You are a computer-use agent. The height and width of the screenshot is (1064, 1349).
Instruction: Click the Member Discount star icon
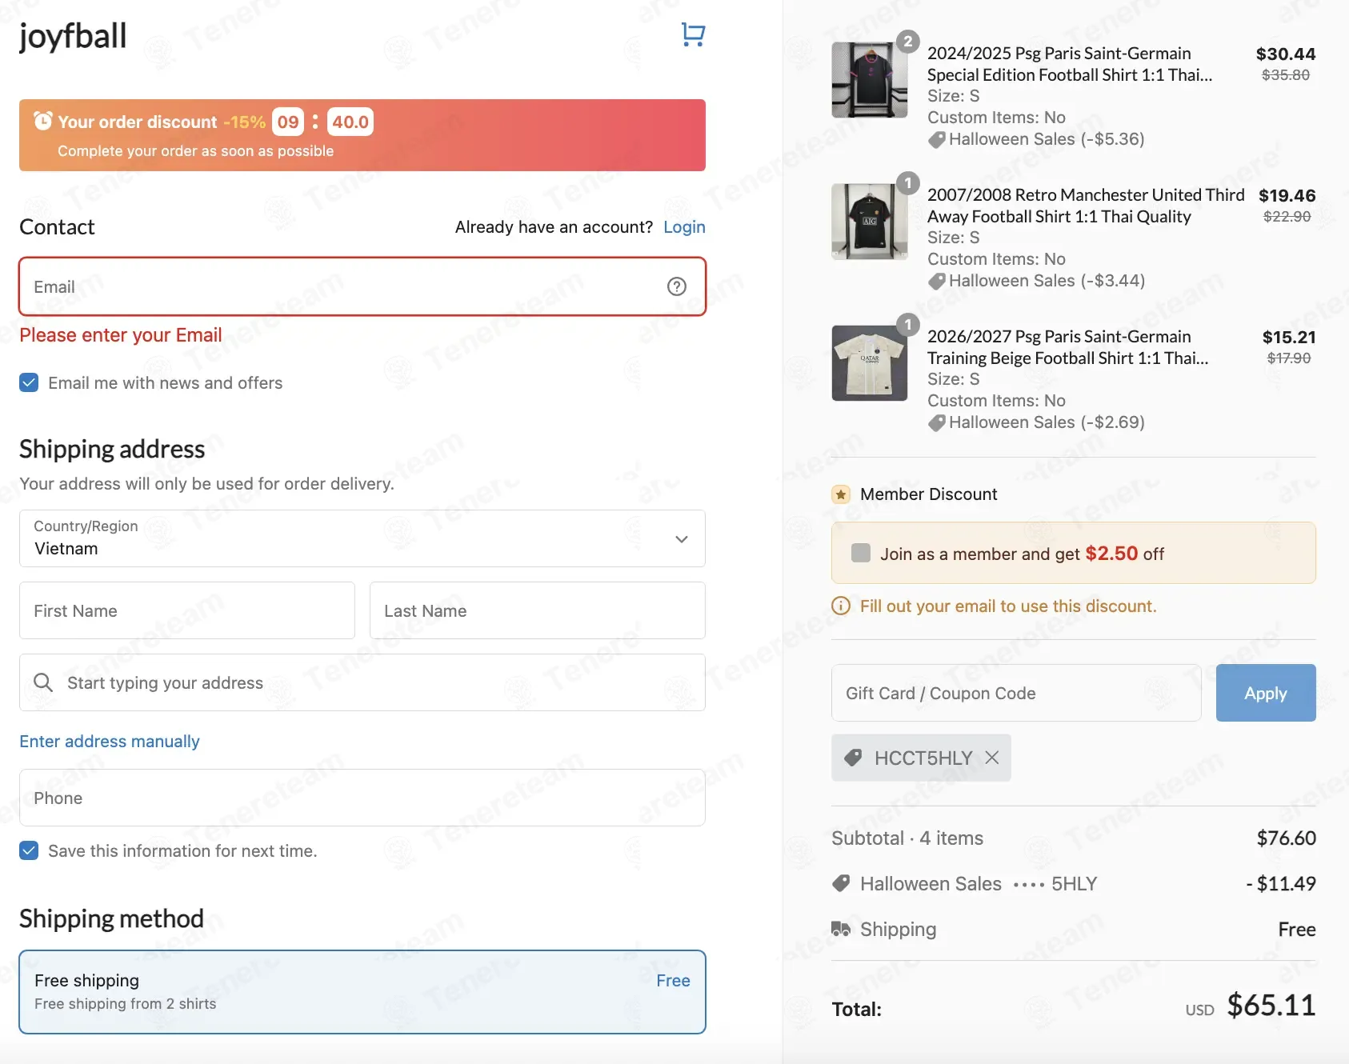click(x=841, y=494)
